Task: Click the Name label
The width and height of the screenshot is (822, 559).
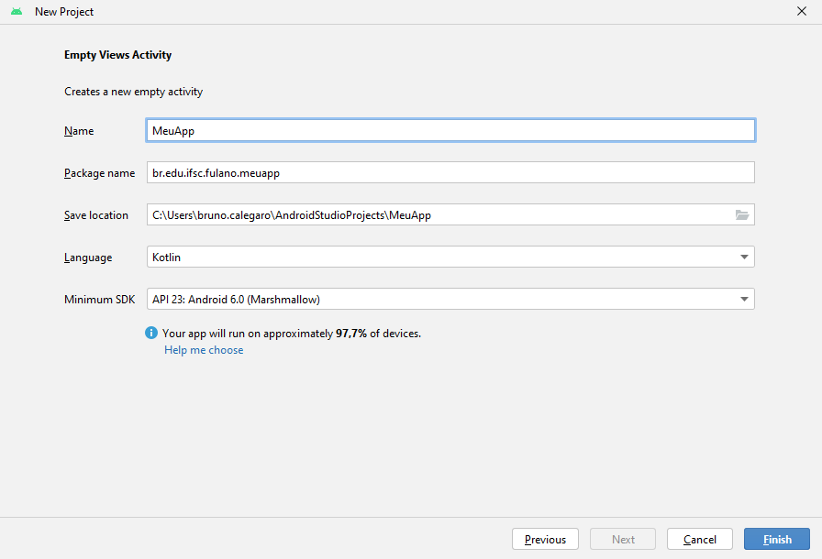Action: [x=79, y=131]
